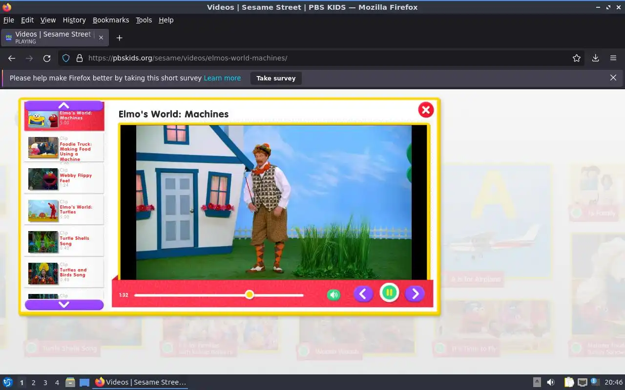This screenshot has width=625, height=390.
Task: Reload the current page
Action: pyautogui.click(x=47, y=58)
